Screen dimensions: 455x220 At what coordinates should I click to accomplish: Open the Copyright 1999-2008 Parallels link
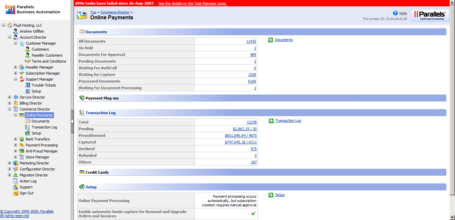(x=27, y=211)
